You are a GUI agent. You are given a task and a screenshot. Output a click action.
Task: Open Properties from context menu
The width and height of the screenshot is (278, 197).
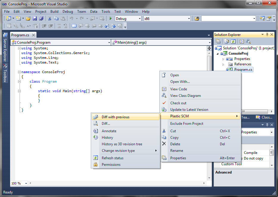[x=200, y=158]
